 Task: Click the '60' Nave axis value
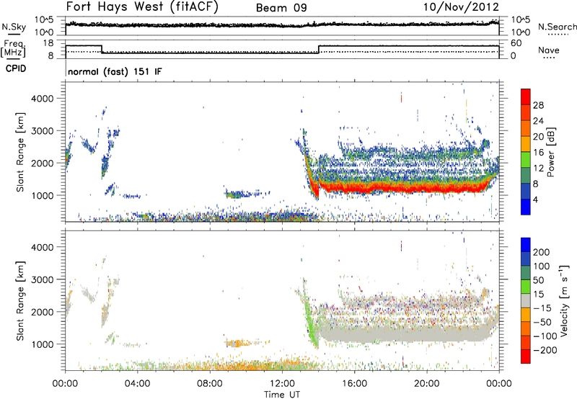coord(516,43)
